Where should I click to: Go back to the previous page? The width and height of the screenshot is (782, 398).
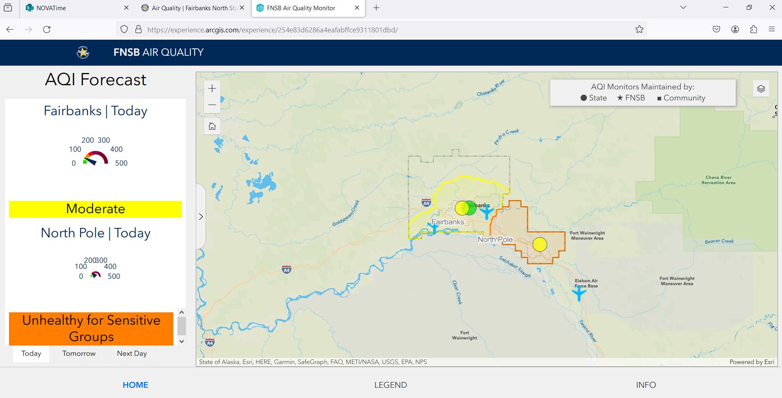pyautogui.click(x=10, y=30)
